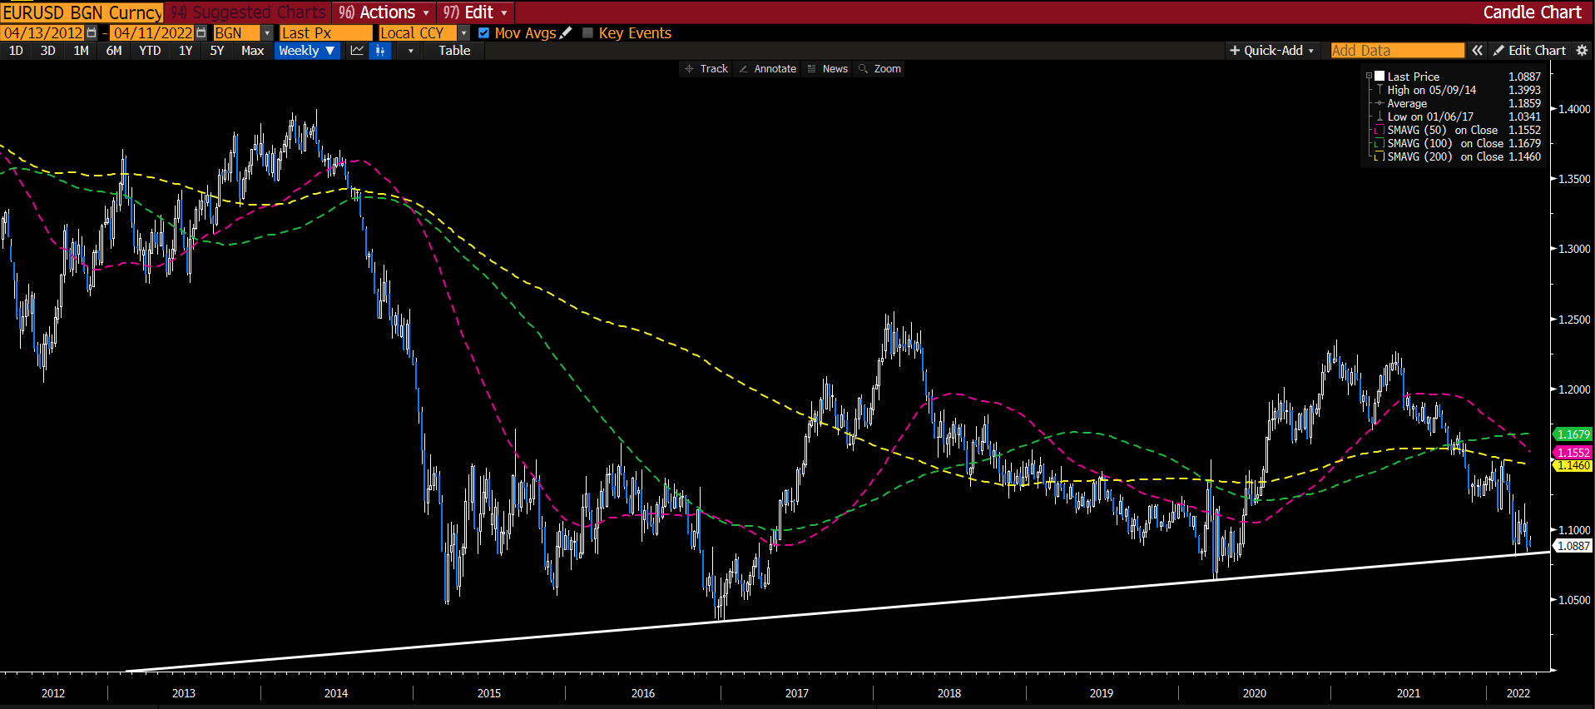Click the green SMAVG (100) swatch

pyautogui.click(x=1380, y=143)
